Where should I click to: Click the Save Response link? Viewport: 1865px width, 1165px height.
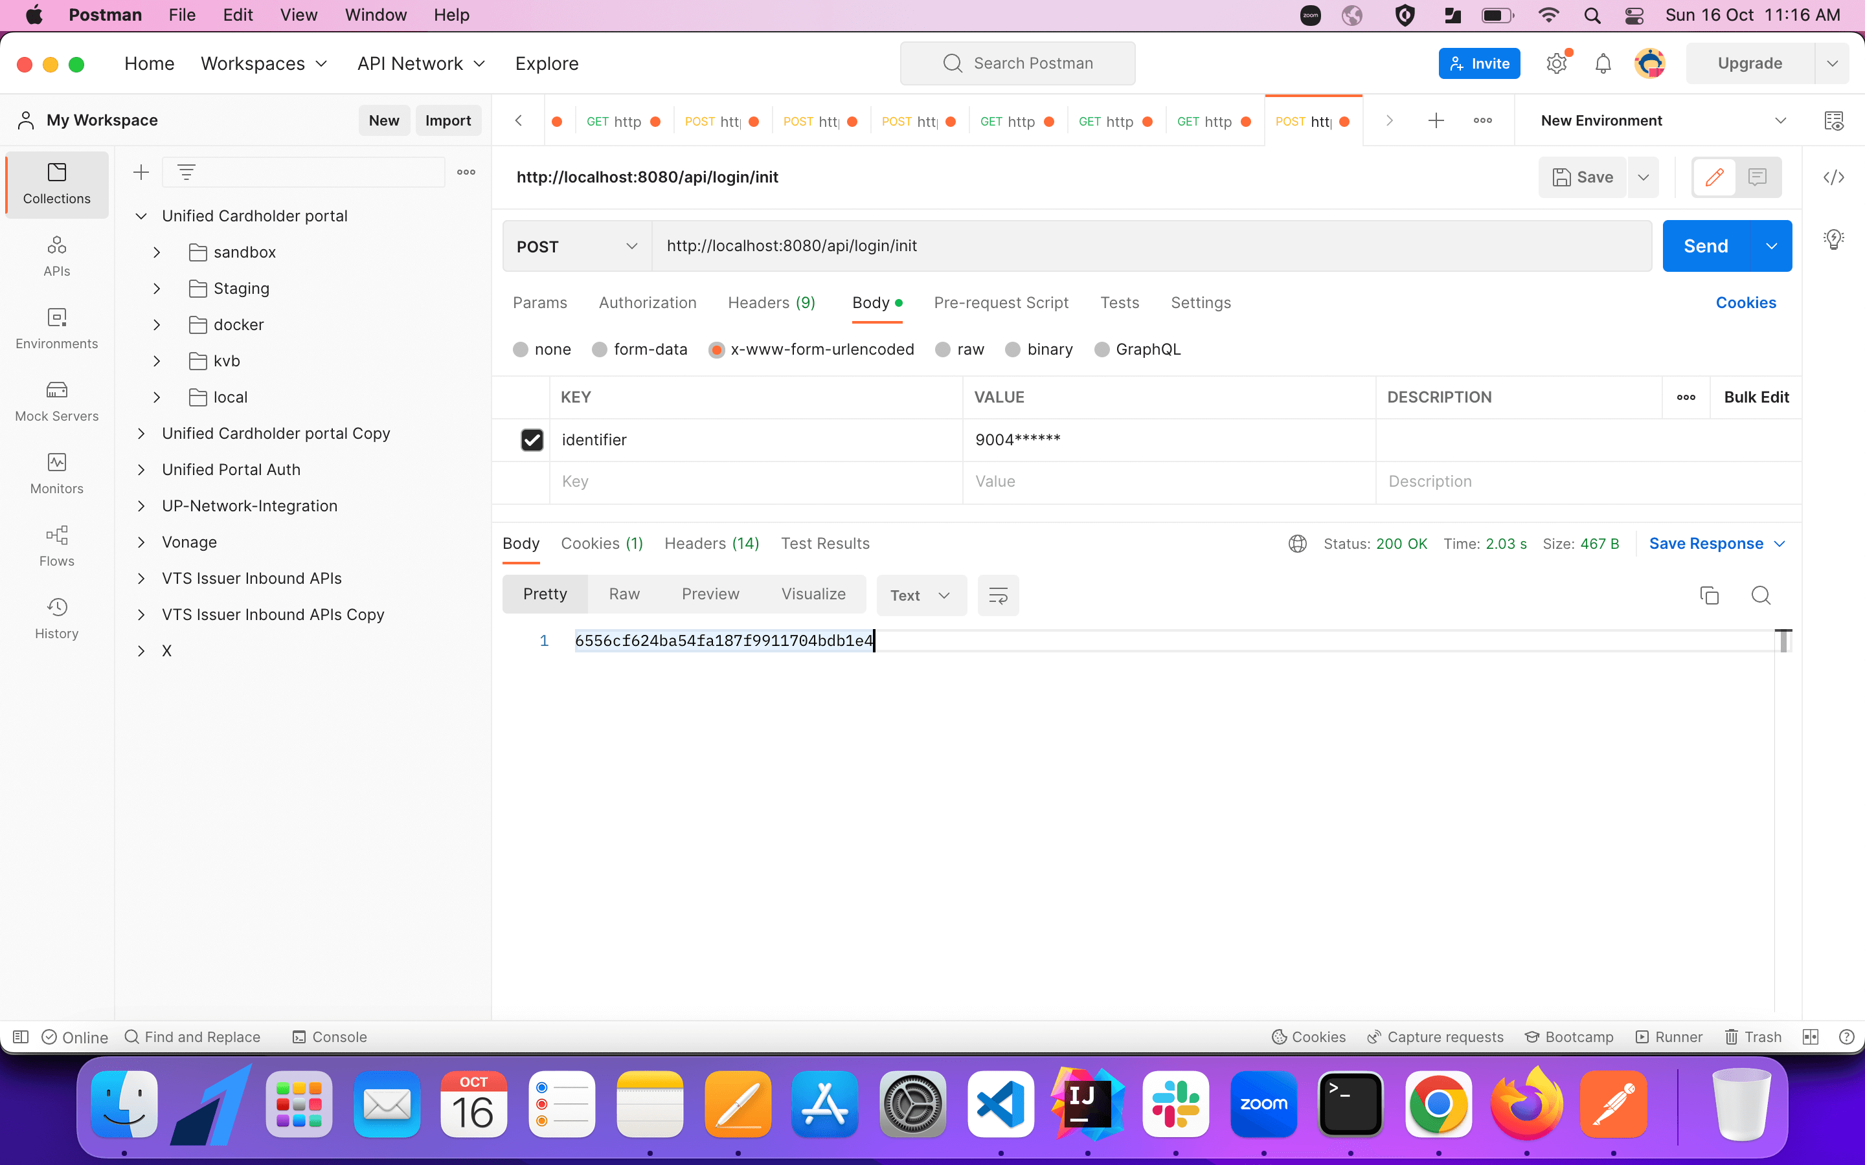[1706, 544]
